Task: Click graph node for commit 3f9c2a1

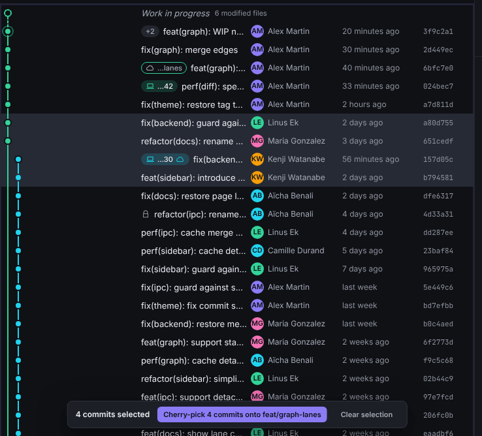Action: coord(8,31)
